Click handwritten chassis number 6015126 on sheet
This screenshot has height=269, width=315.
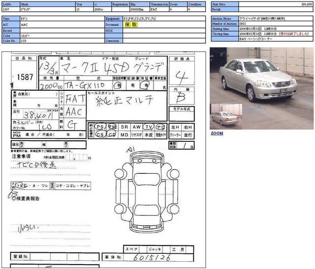point(152,257)
